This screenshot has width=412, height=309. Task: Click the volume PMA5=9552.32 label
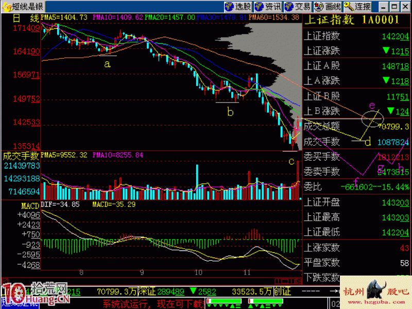pos(64,155)
